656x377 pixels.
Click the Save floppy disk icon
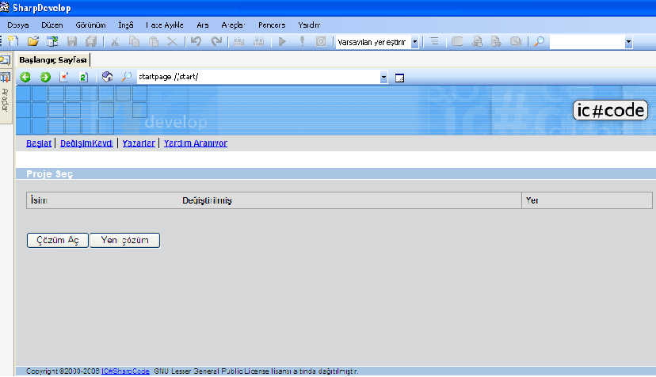[72, 41]
